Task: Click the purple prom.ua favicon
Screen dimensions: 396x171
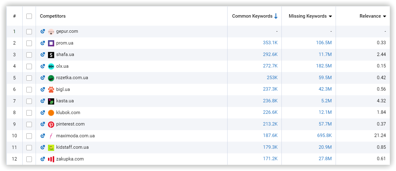Action: pos(51,43)
